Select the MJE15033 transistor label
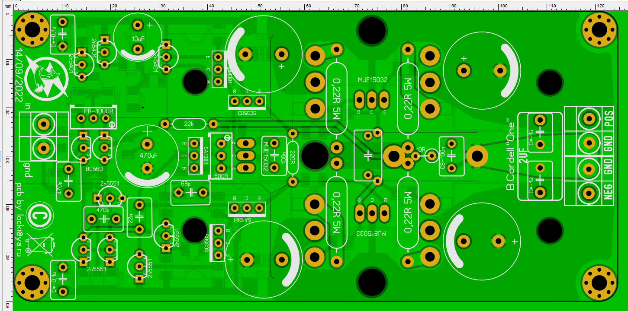Viewport: 628px width, 311px height. (x=371, y=233)
